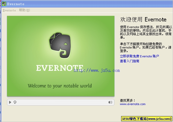The height and width of the screenshot is (122, 173).
Task: Open the 帮助(H) menu
Action: 24,10
